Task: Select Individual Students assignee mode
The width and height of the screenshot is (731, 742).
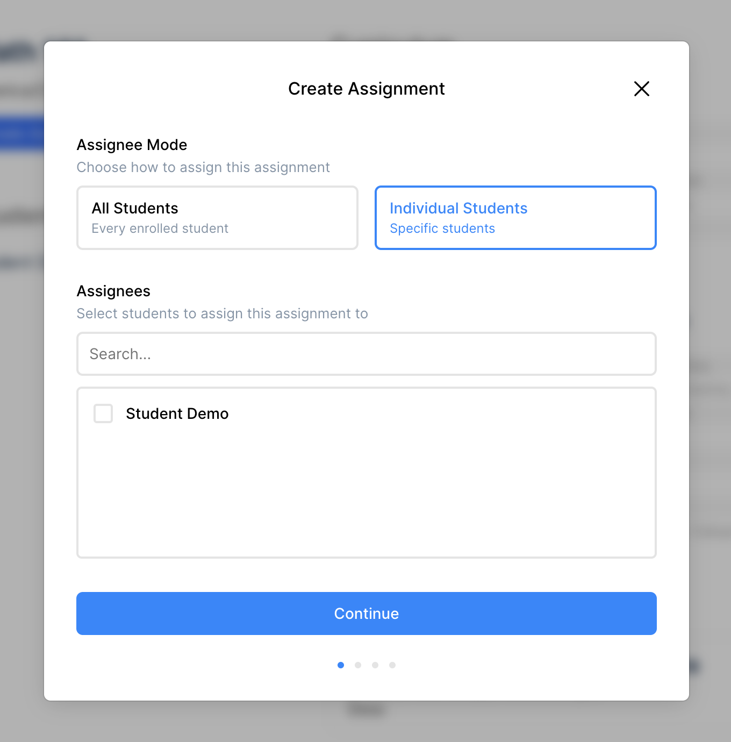Action: click(515, 218)
